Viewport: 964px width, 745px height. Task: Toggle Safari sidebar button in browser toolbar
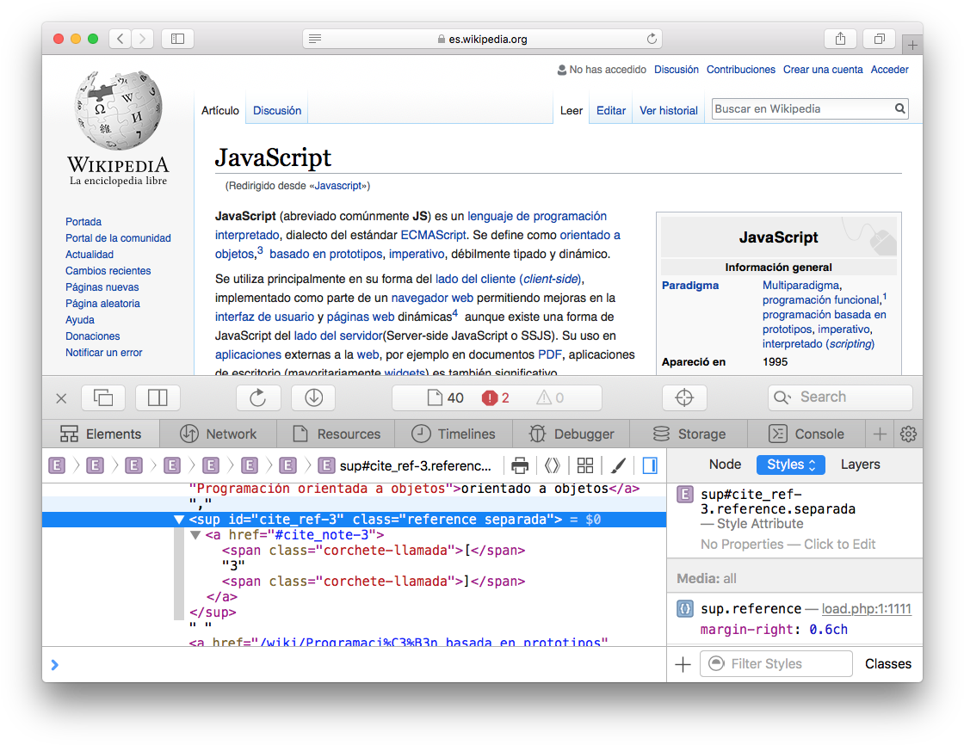(x=177, y=38)
